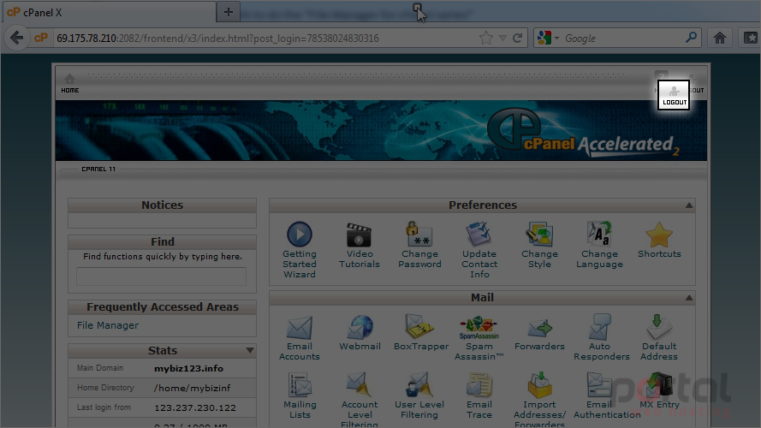This screenshot has height=428, width=761.
Task: Go back with the browser back arrow
Action: tap(16, 38)
